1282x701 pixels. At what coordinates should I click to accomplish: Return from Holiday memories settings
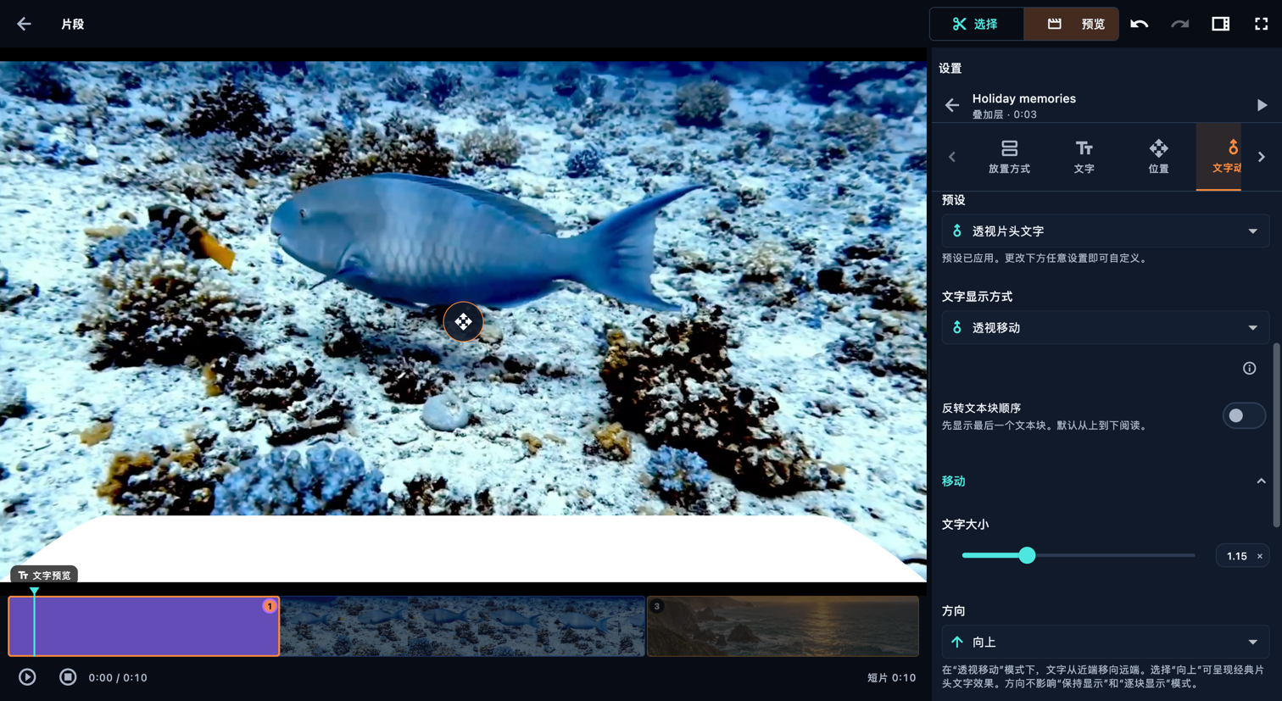point(952,105)
